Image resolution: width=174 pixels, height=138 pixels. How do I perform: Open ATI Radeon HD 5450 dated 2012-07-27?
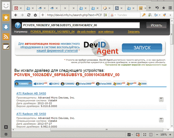31,114
